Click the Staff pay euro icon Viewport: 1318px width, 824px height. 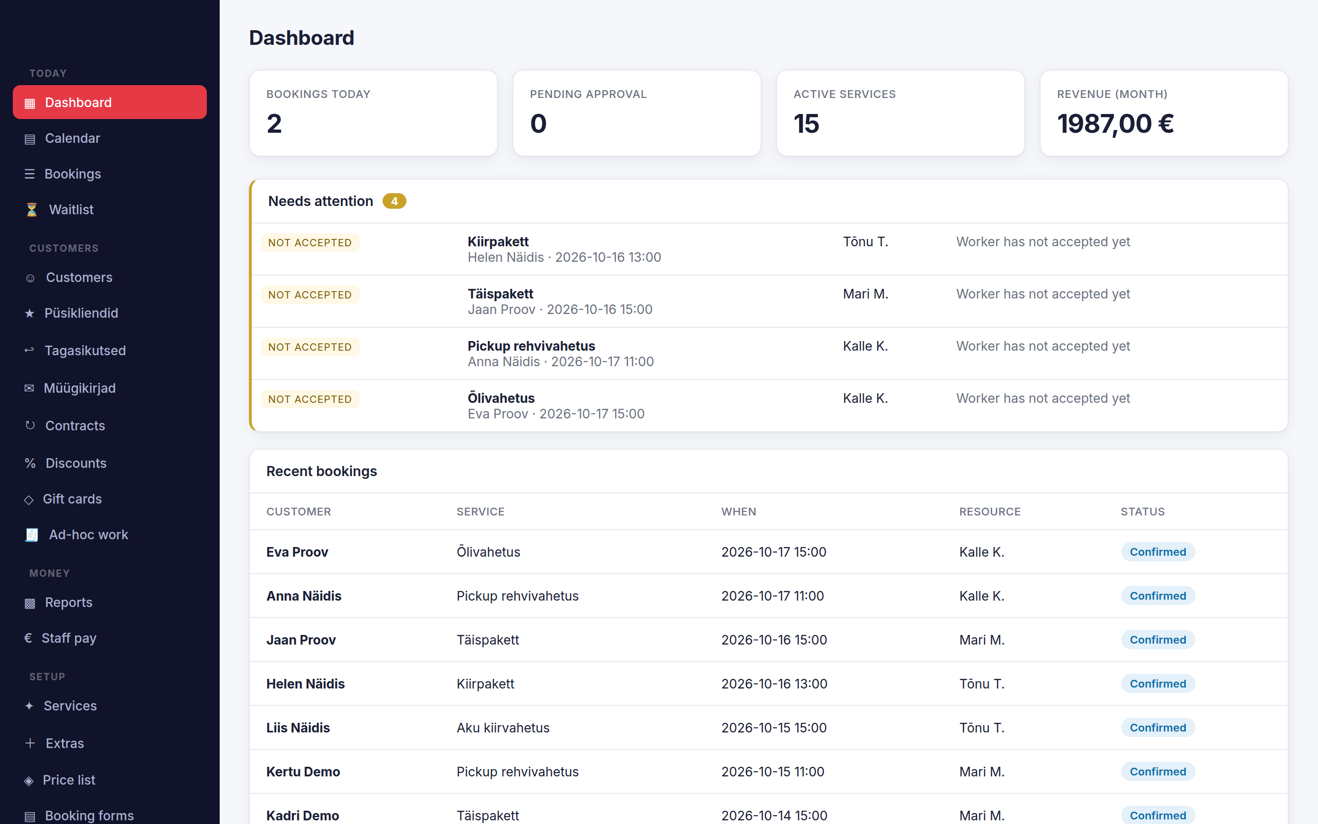28,638
